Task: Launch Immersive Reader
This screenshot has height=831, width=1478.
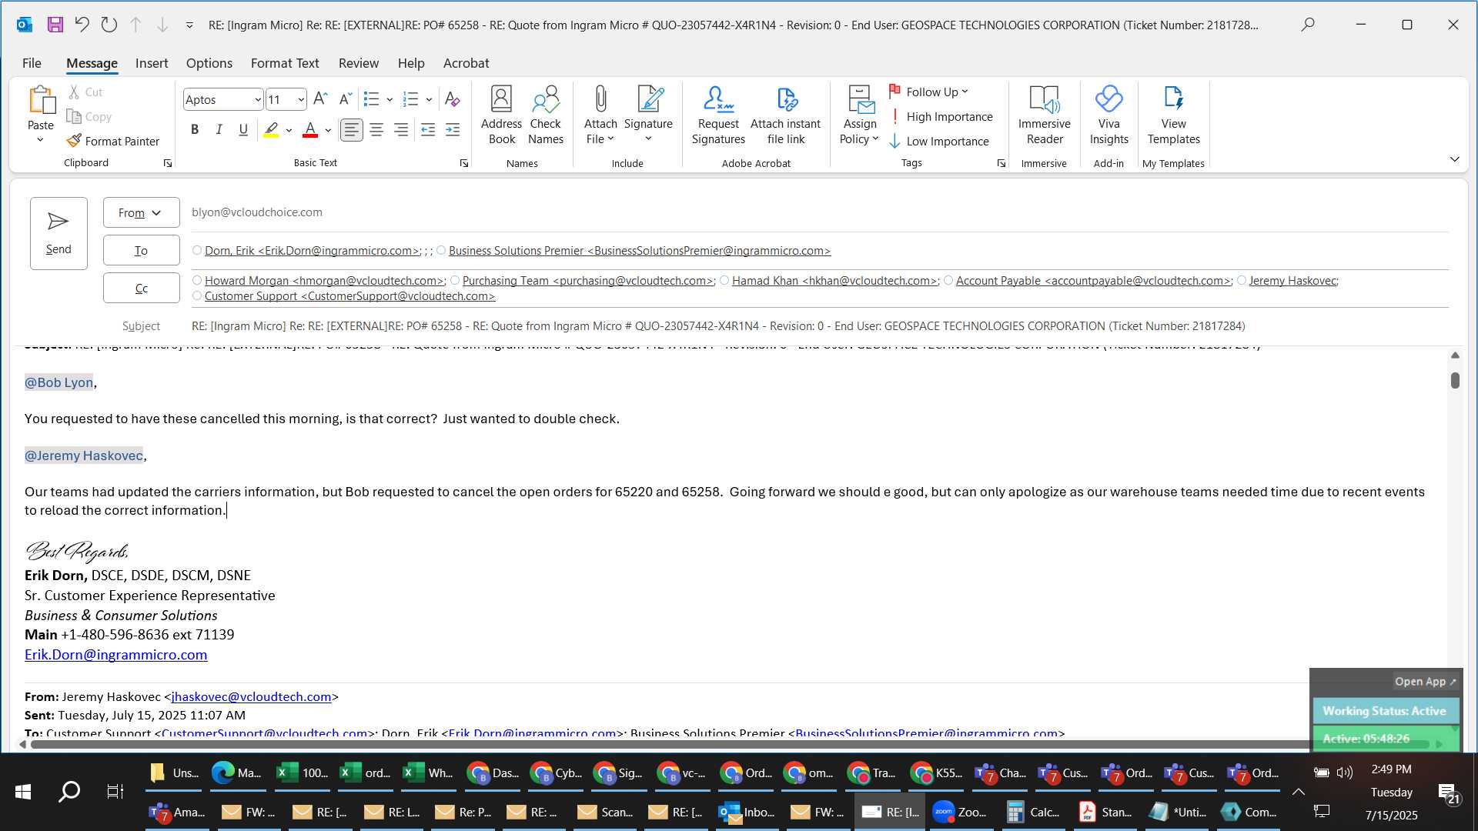Action: click(1045, 115)
